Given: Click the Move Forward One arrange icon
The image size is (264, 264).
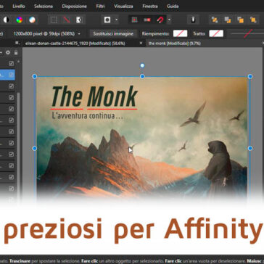Looking at the screenshot, I should (x=240, y=20).
